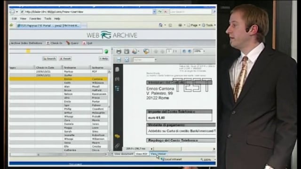This screenshot has width=301, height=169.
Task: Go to previous page arrow in PDF toolbar
Action: click(x=156, y=51)
